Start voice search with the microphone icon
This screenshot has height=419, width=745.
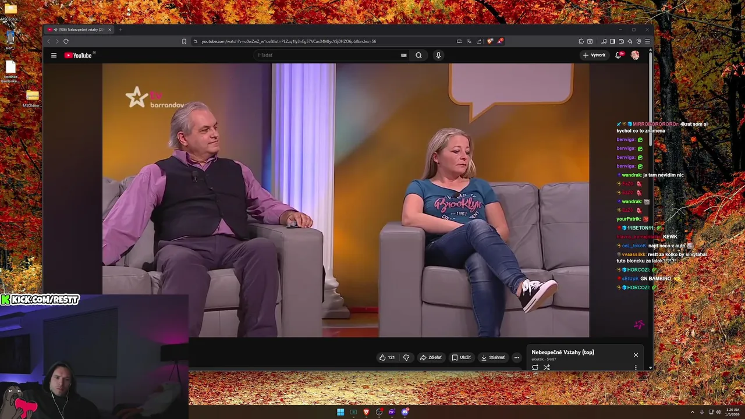(x=438, y=55)
